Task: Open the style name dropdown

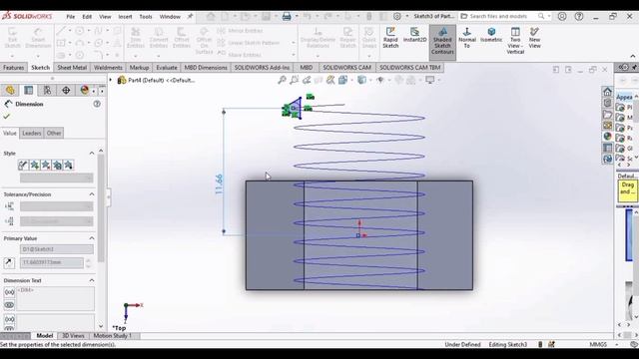Action: tap(57, 178)
